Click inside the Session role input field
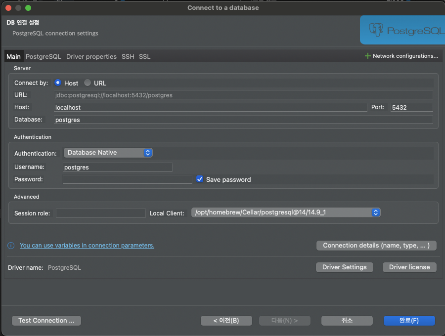445x336 pixels. pyautogui.click(x=100, y=212)
